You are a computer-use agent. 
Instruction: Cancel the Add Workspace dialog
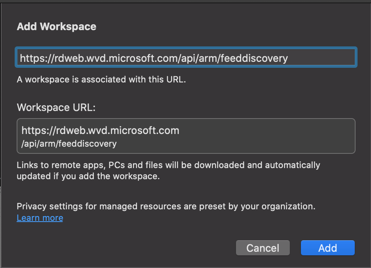tap(263, 248)
